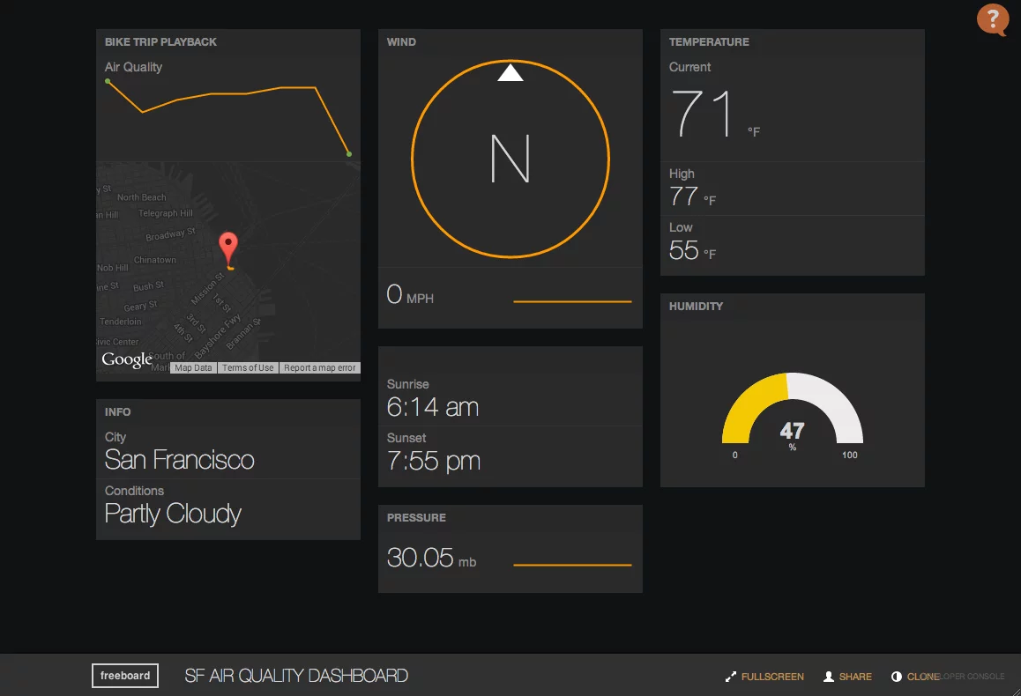Click the Air Quality line end point
Viewport: 1021px width, 696px height.
[349, 154]
